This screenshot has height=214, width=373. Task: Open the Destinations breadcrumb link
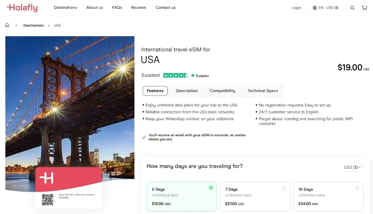click(x=33, y=25)
